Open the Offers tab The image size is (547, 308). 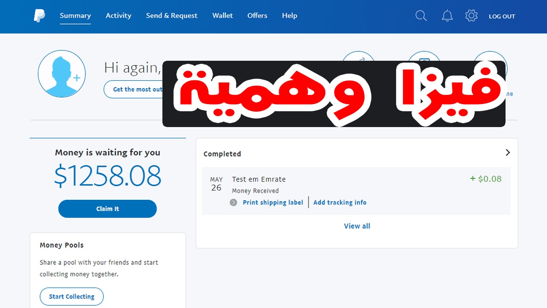click(x=257, y=16)
